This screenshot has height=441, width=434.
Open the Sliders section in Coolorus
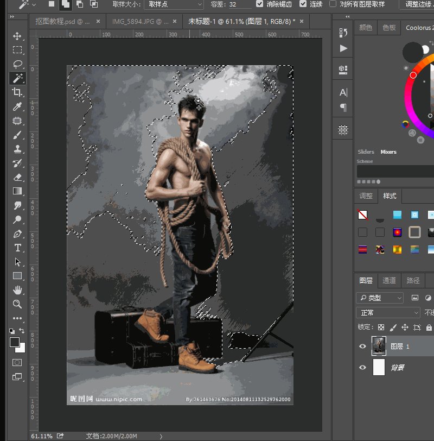click(366, 152)
